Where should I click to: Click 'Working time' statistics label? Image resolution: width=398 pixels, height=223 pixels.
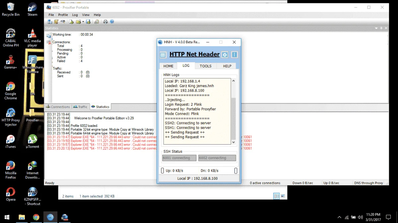(62, 35)
